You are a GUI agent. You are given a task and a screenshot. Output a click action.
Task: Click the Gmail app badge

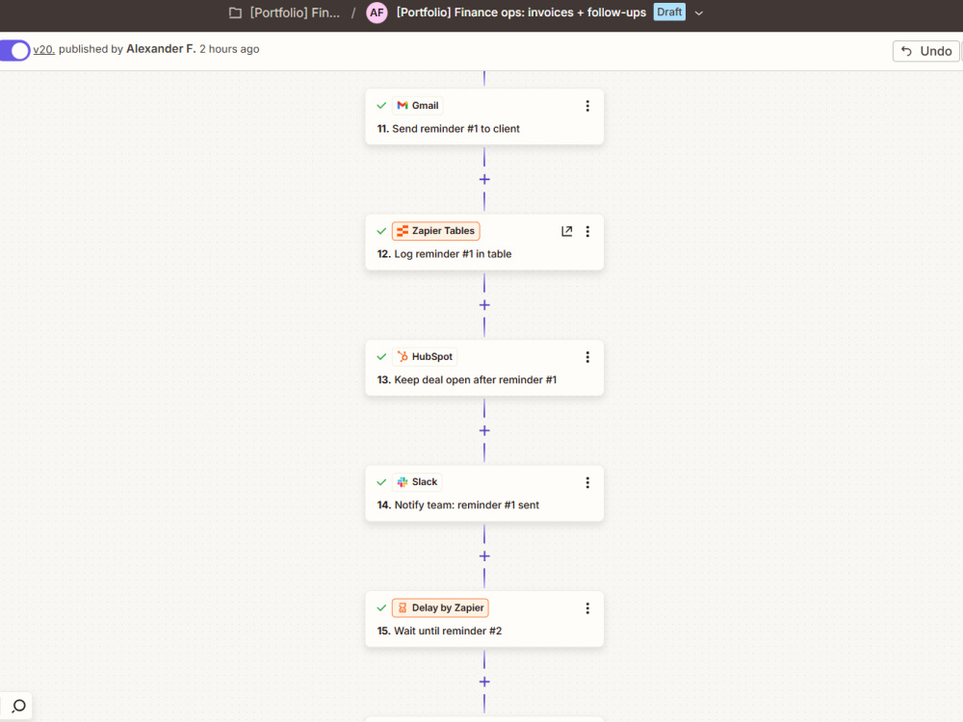(418, 106)
